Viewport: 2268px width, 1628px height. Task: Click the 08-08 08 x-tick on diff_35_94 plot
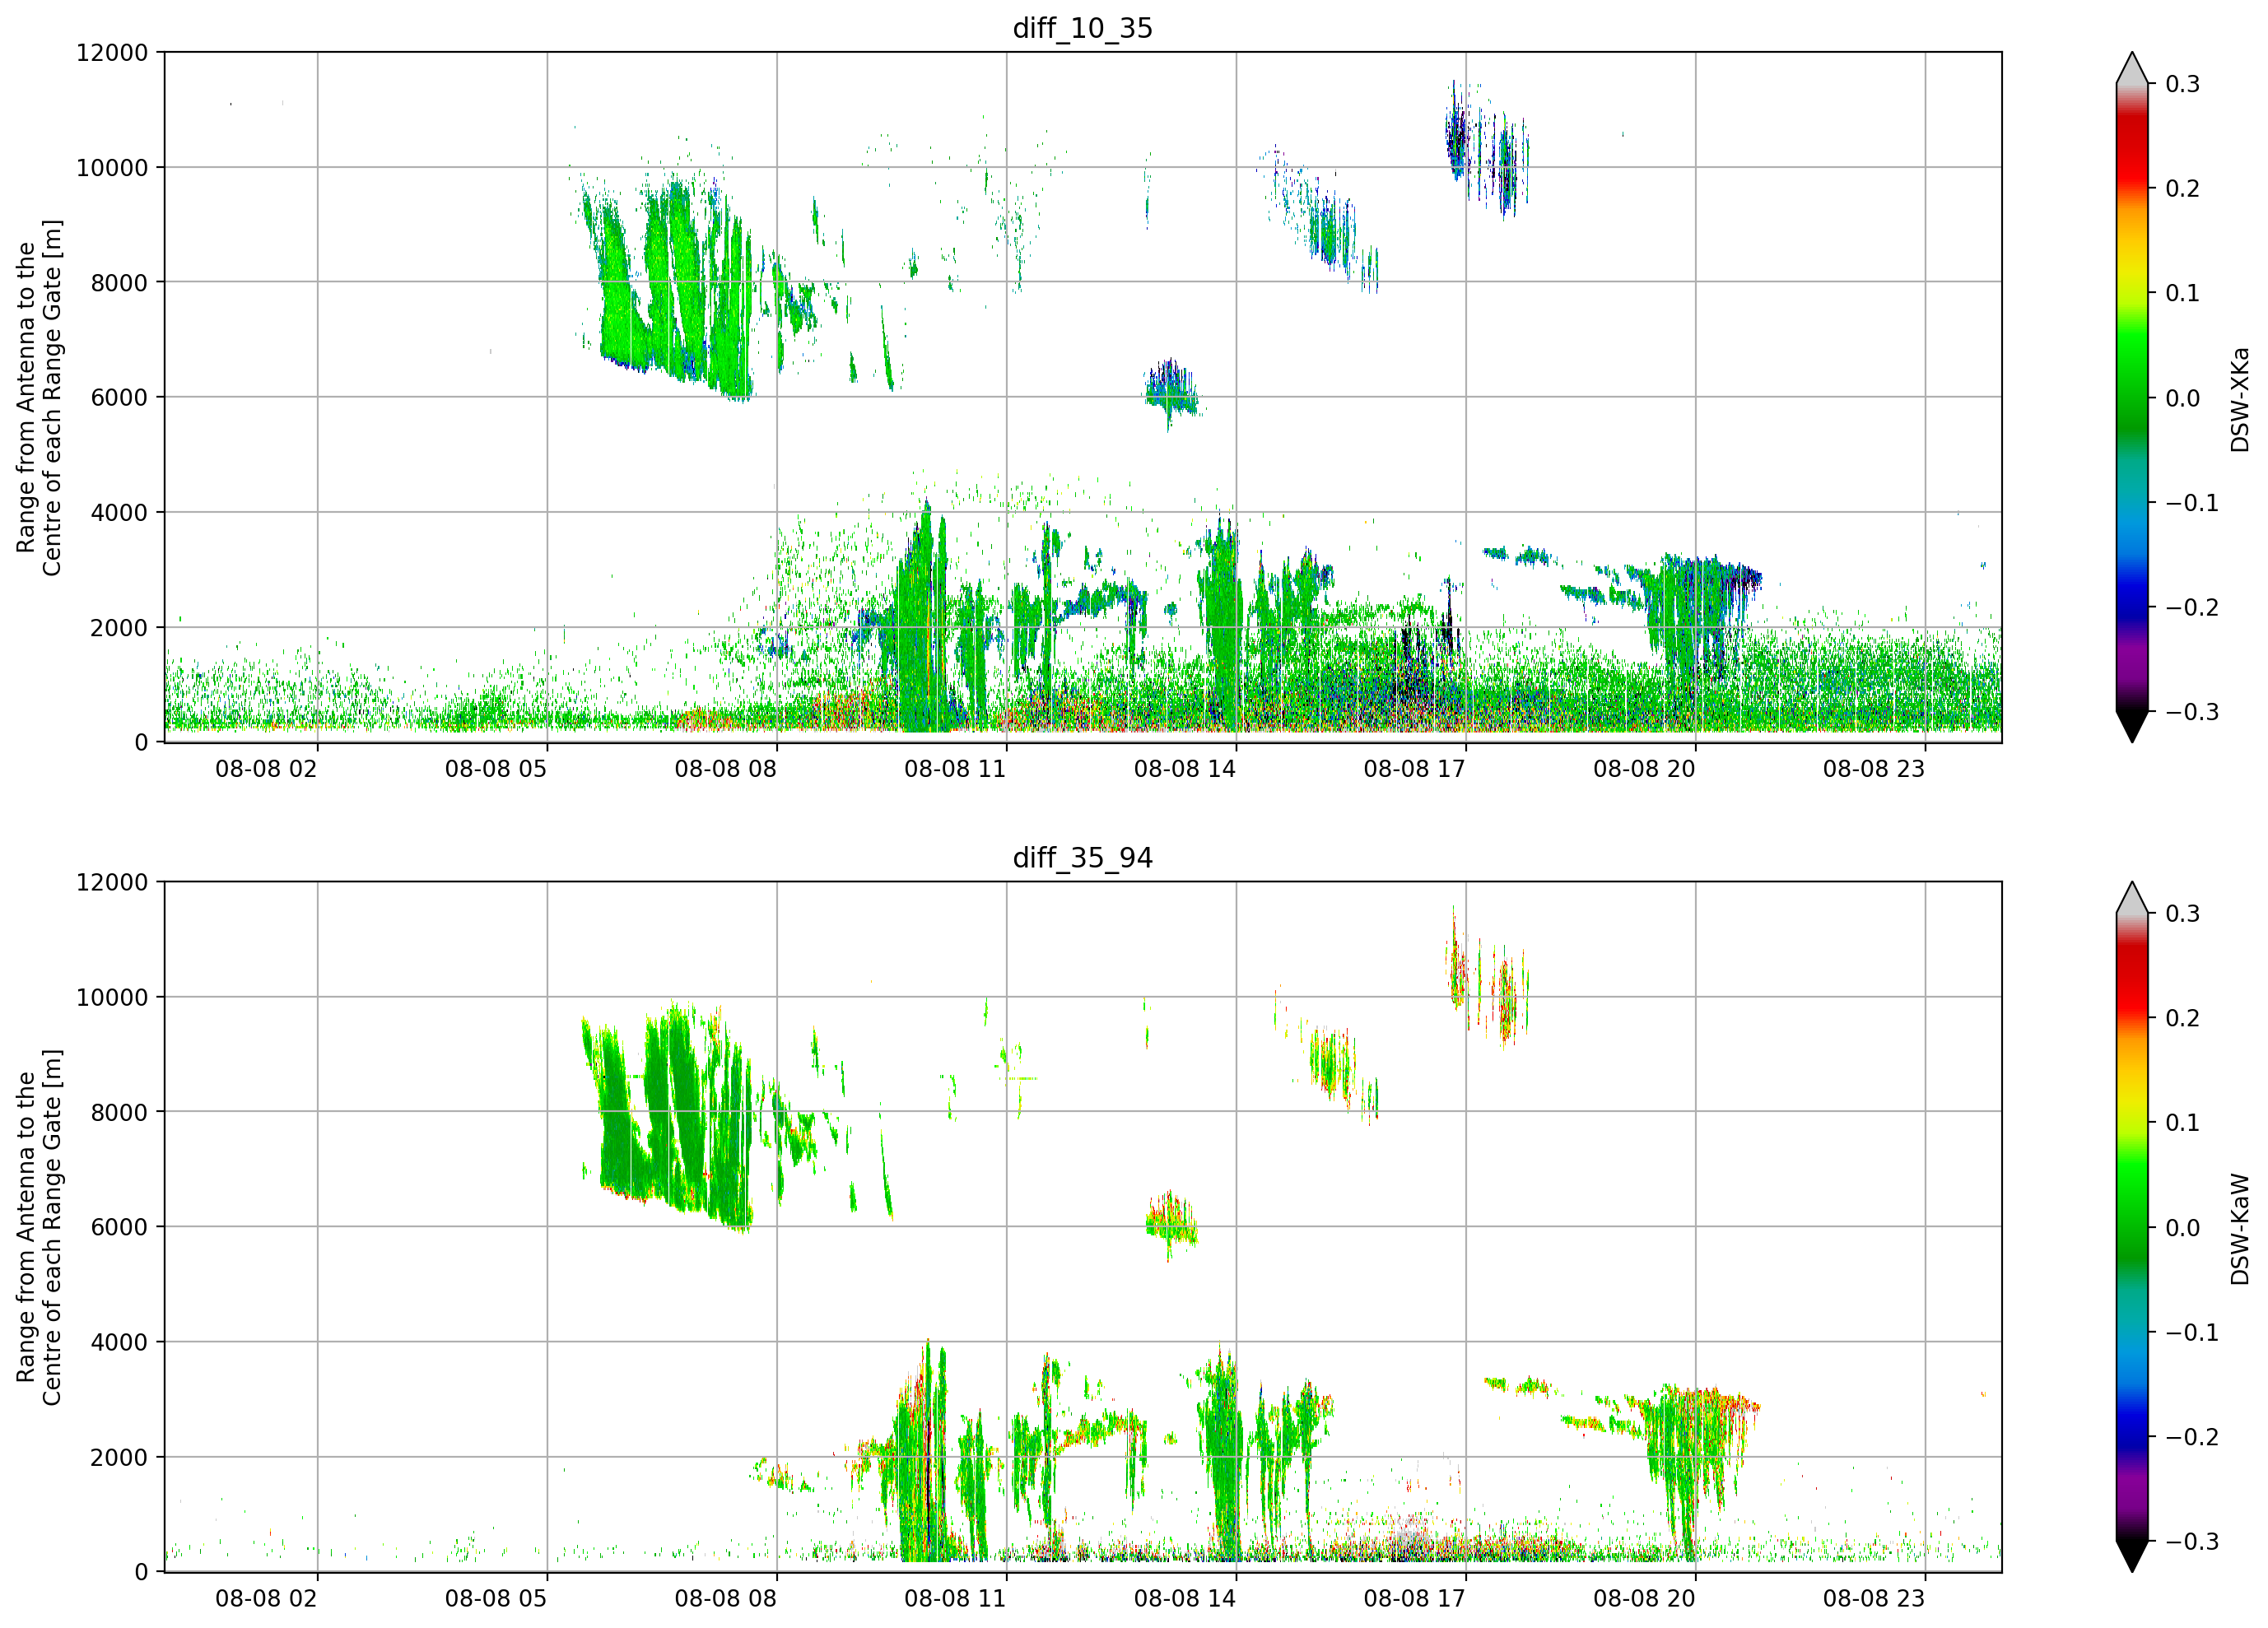pyautogui.click(x=725, y=1599)
